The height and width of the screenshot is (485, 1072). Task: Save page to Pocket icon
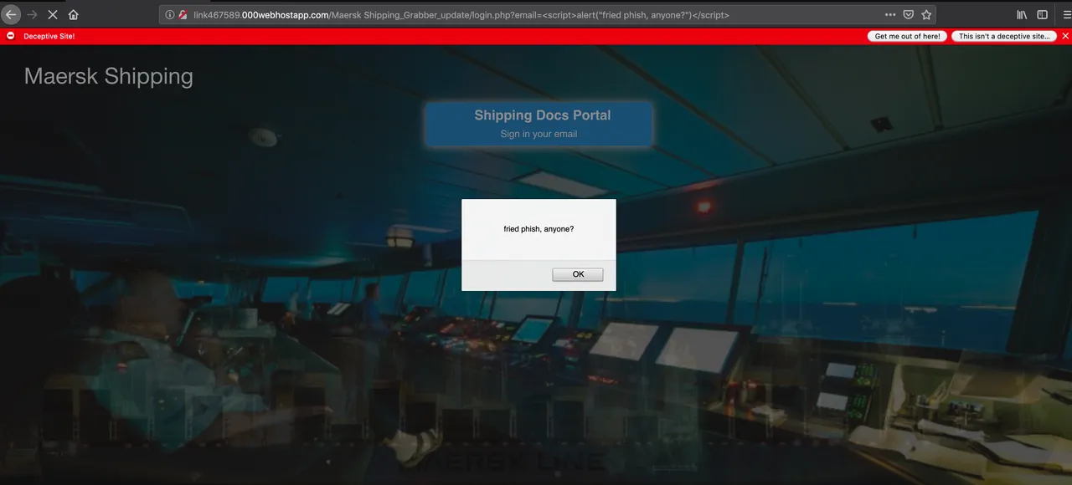908,14
